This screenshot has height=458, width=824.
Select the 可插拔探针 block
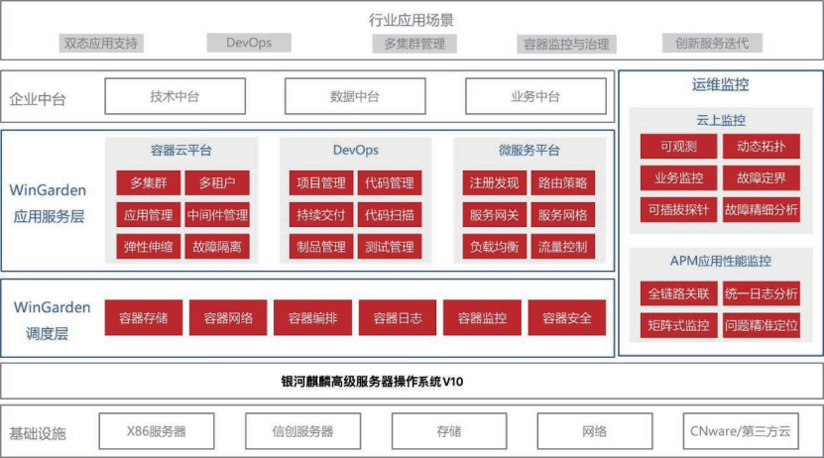point(678,209)
